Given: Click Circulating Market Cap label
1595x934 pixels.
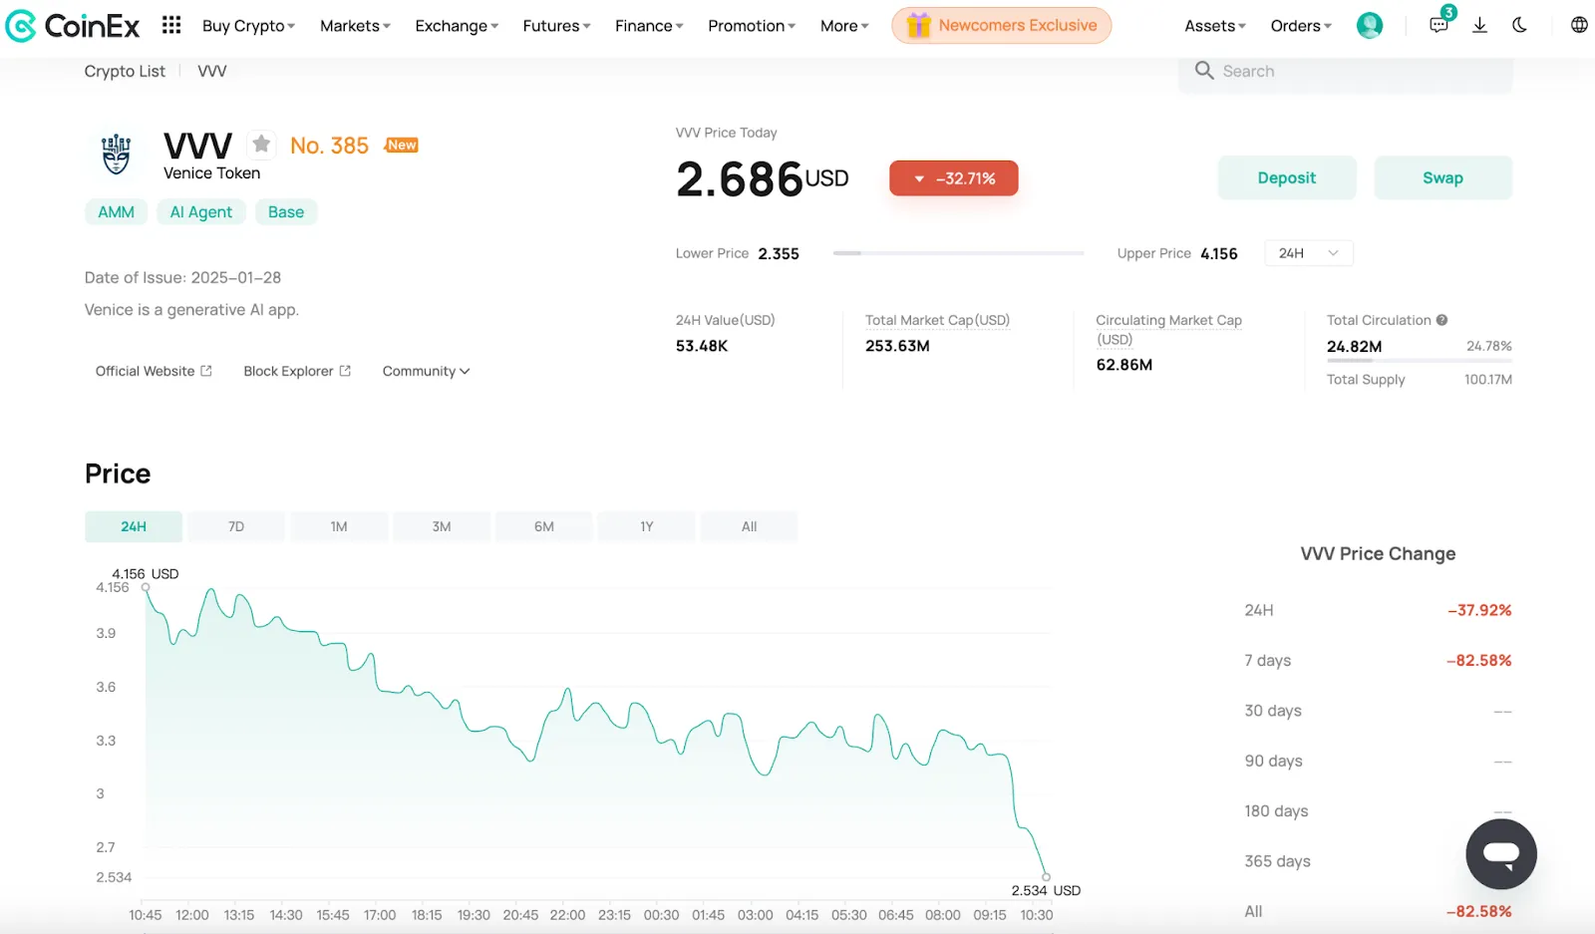Looking at the screenshot, I should 1168,329.
